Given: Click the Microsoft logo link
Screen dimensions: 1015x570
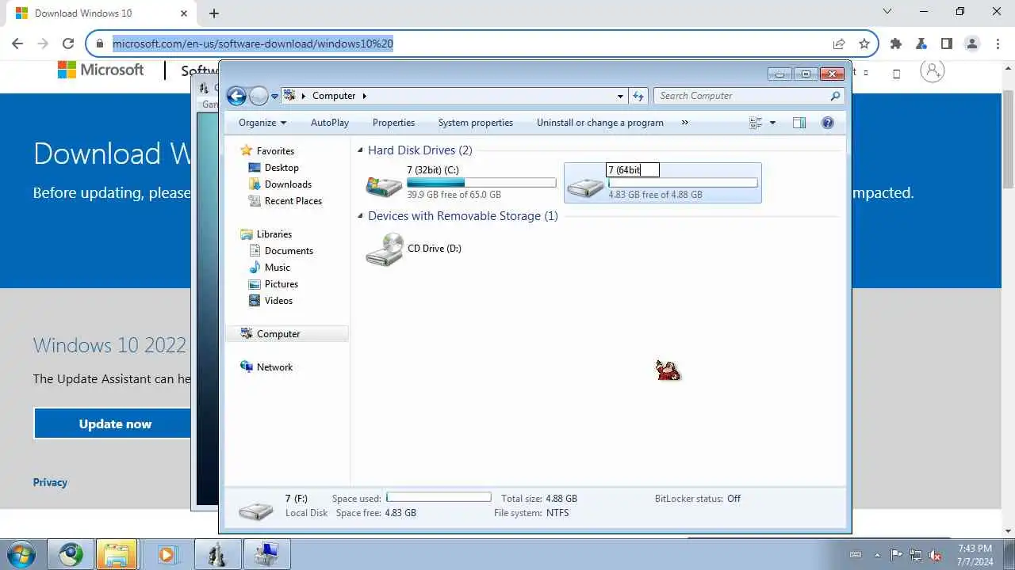Looking at the screenshot, I should click(x=101, y=70).
